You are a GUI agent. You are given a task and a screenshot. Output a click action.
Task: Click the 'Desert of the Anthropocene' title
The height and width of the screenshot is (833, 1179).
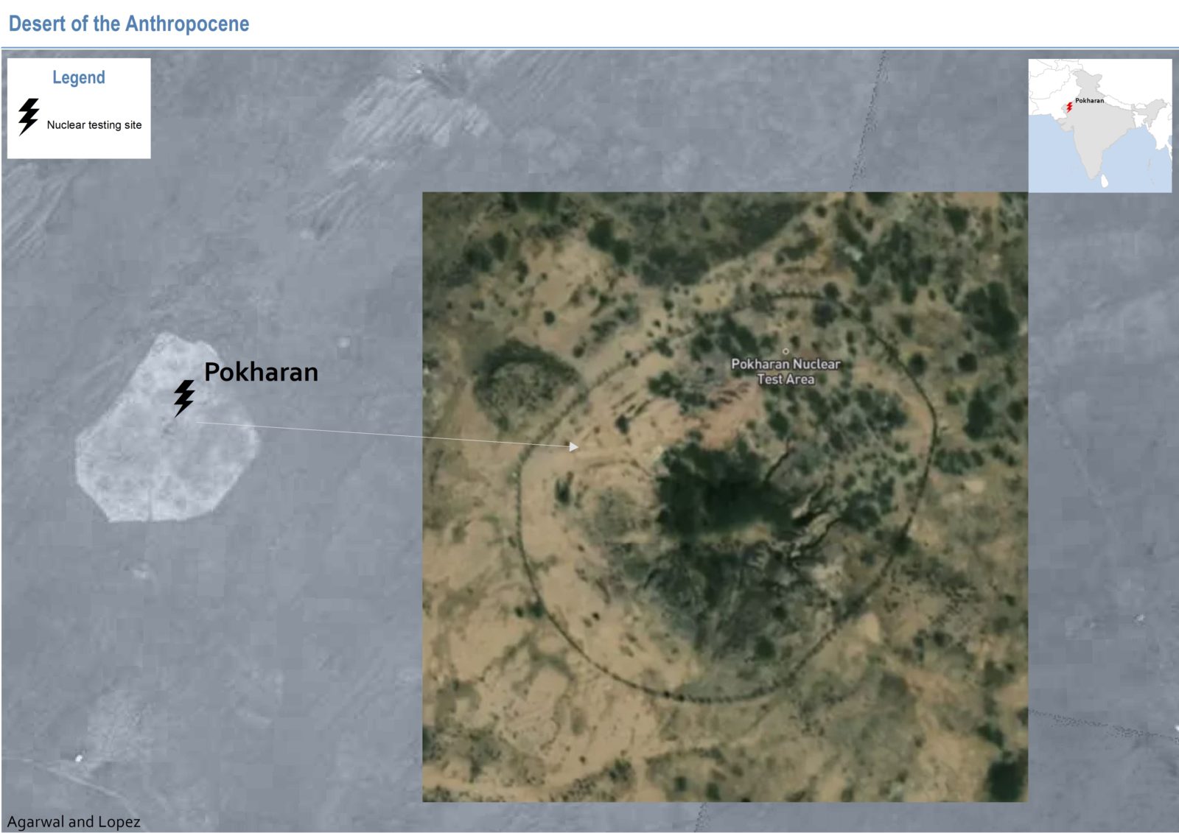(x=129, y=24)
